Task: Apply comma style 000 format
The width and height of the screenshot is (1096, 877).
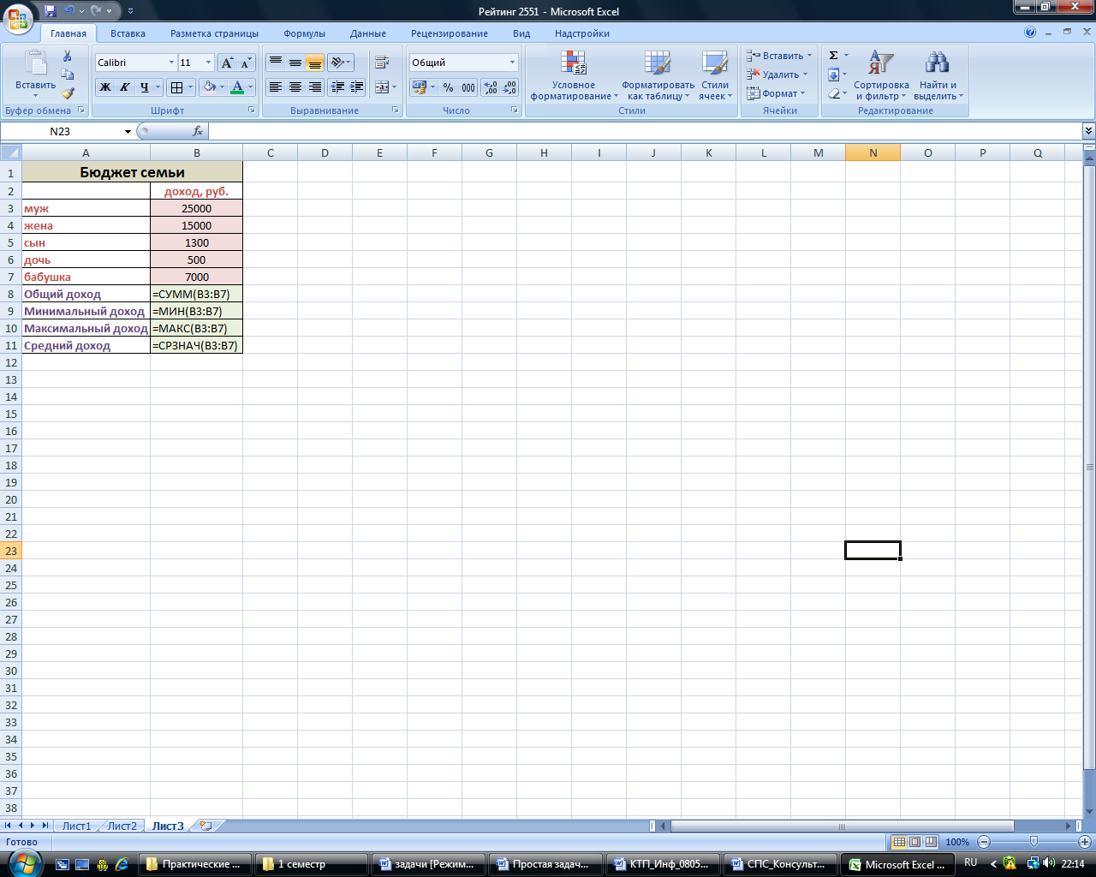Action: [468, 87]
